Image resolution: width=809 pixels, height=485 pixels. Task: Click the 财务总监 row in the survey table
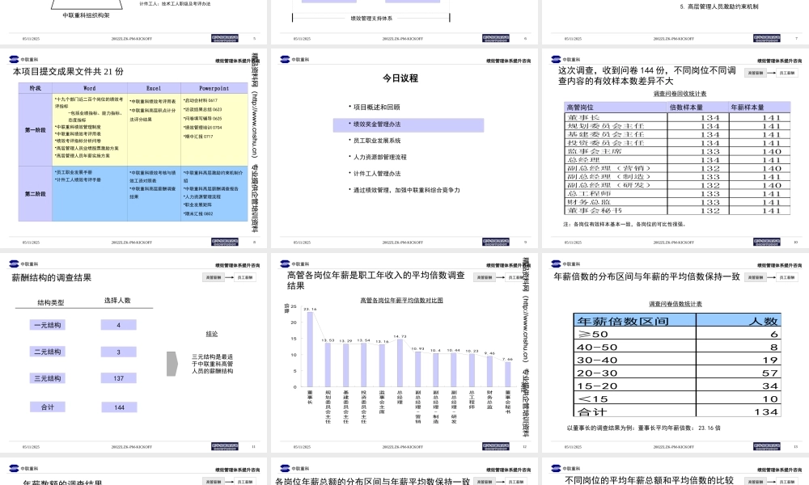[677, 202]
